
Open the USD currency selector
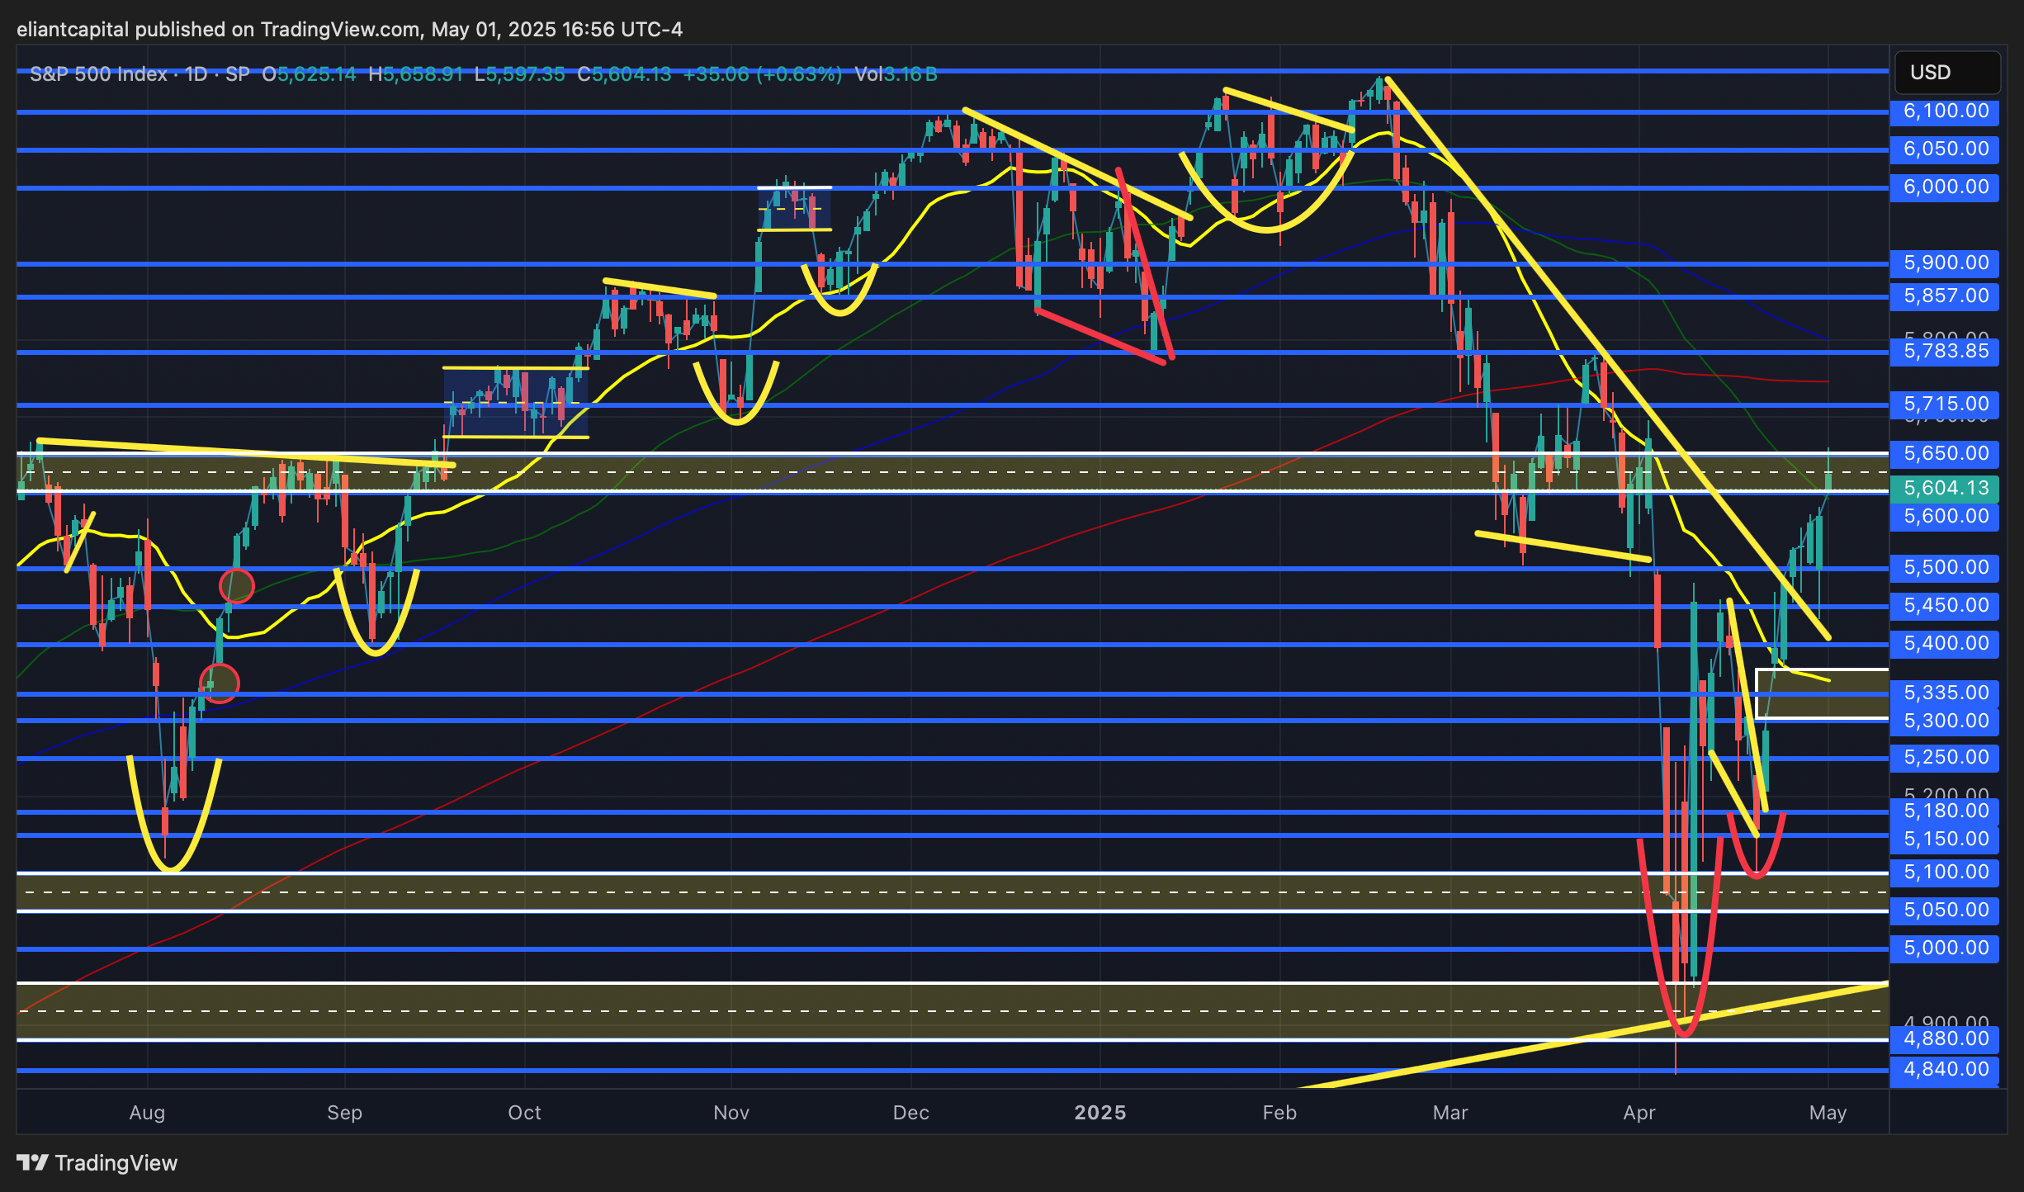point(1946,73)
